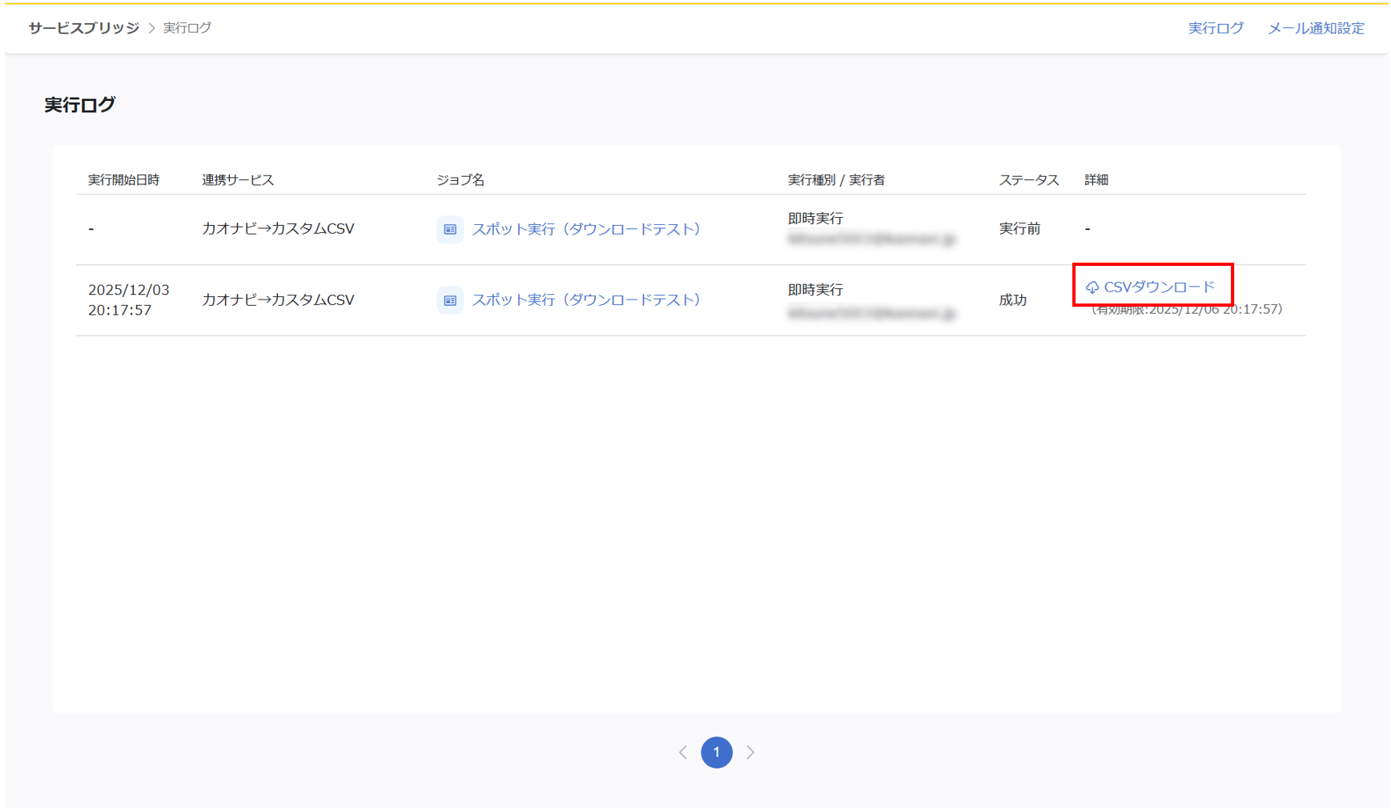Go to the previous page with the left arrow

683,753
